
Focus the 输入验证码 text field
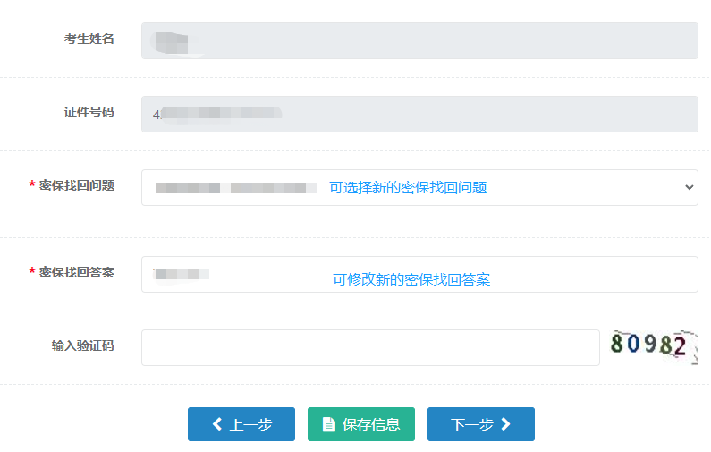[x=370, y=347]
